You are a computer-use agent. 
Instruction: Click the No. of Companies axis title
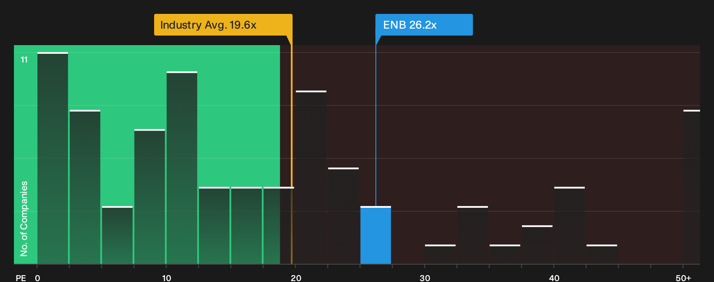coord(24,219)
